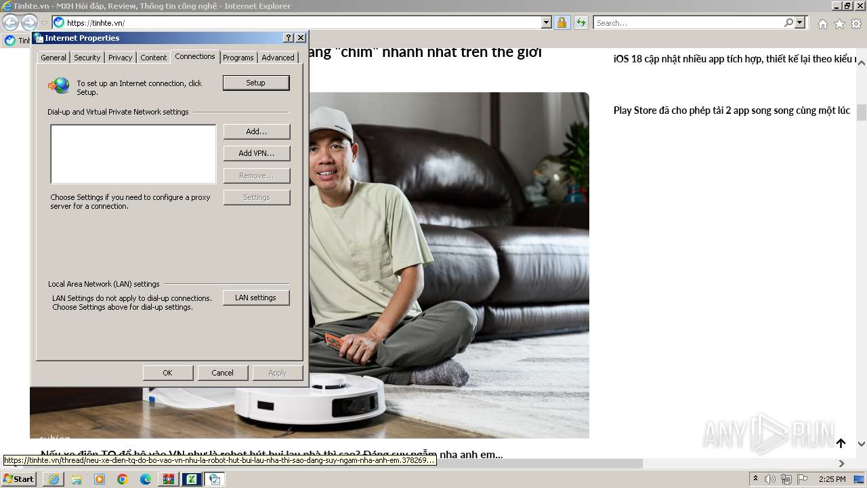The image size is (867, 488).
Task: Click the Help question mark in dialog title
Action: (x=289, y=38)
